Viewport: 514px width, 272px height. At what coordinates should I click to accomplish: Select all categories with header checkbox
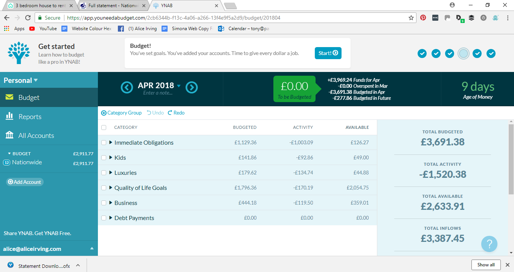(104, 127)
